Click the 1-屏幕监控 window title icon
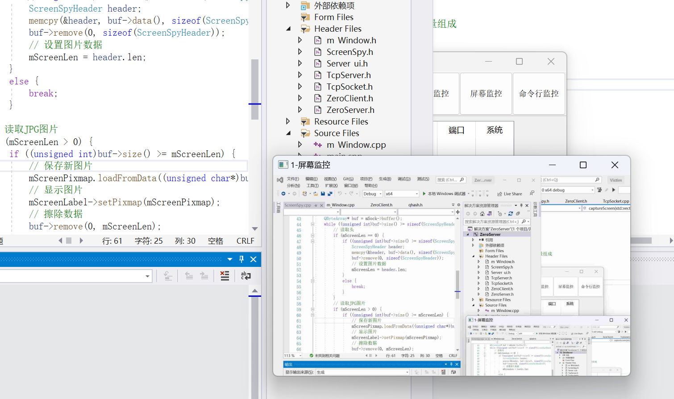The width and height of the screenshot is (674, 399). [x=283, y=165]
